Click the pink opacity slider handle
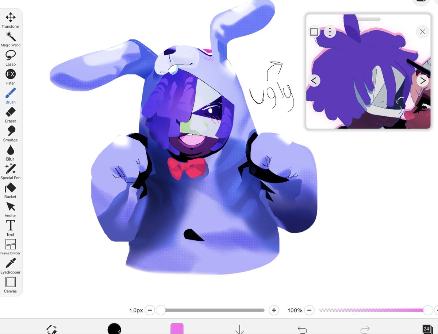 428,310
